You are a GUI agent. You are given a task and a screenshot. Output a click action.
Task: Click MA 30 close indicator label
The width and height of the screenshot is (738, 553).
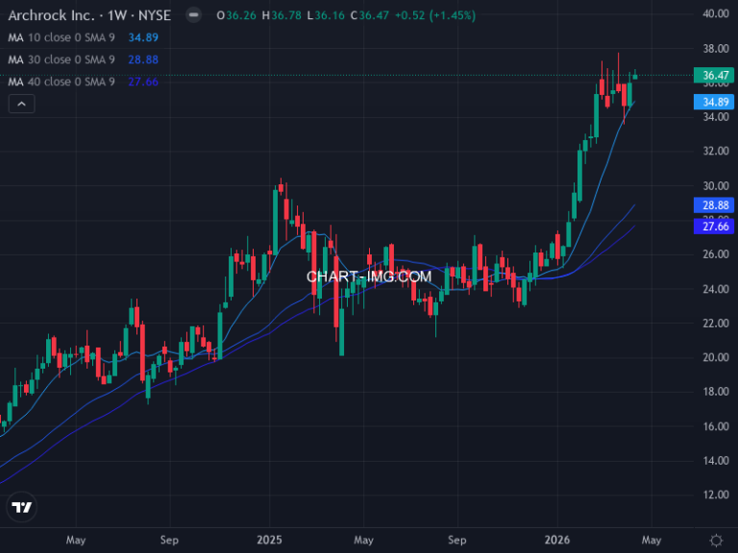61,60
